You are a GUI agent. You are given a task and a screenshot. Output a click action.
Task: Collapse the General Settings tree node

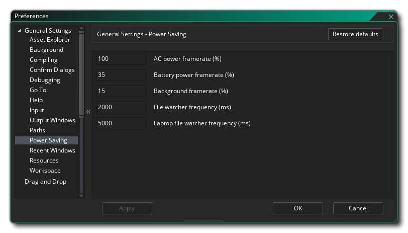[x=20, y=31]
